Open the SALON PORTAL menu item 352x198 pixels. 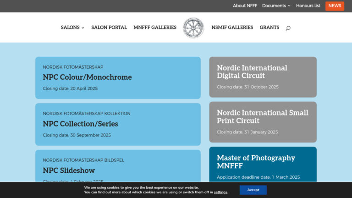click(109, 27)
